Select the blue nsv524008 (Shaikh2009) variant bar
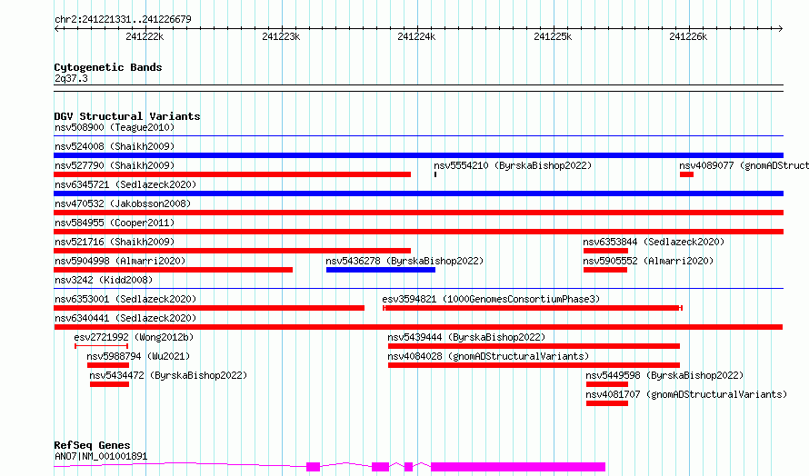 coord(418,155)
